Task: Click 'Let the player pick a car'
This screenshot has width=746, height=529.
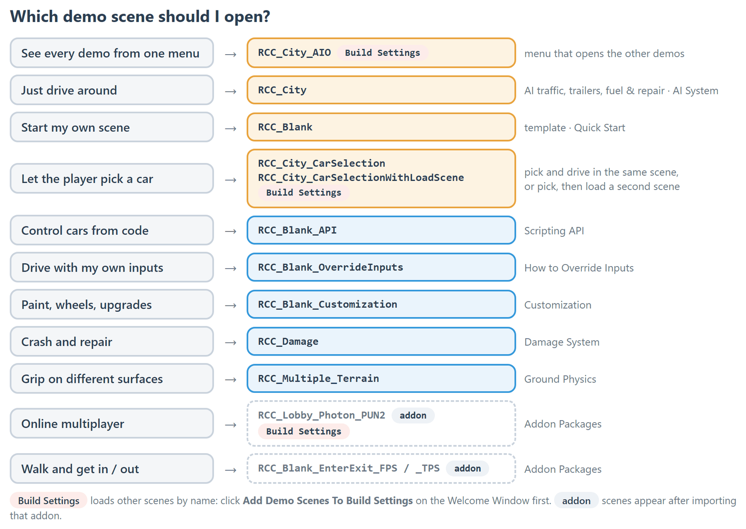Action: (x=112, y=178)
